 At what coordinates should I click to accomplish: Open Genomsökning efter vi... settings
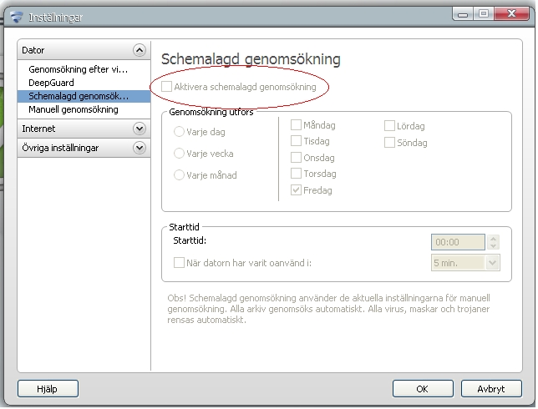pos(79,69)
